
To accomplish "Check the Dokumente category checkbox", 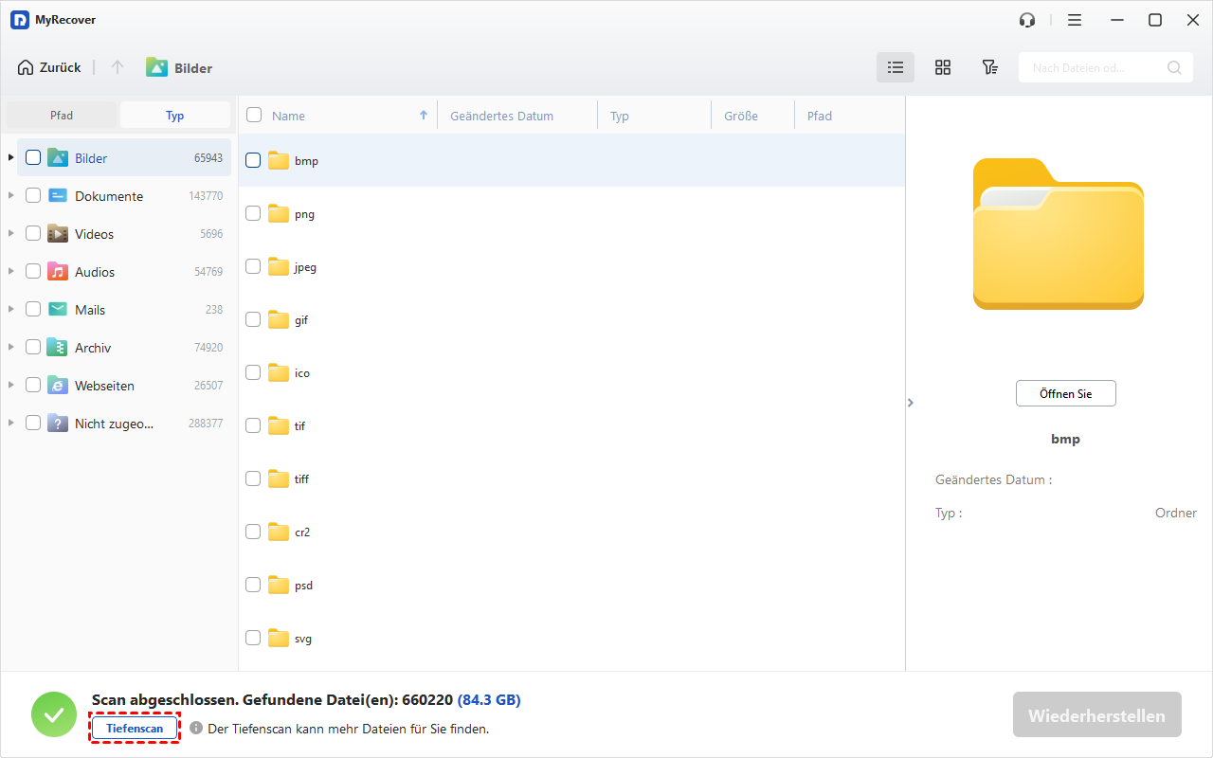I will 33,196.
